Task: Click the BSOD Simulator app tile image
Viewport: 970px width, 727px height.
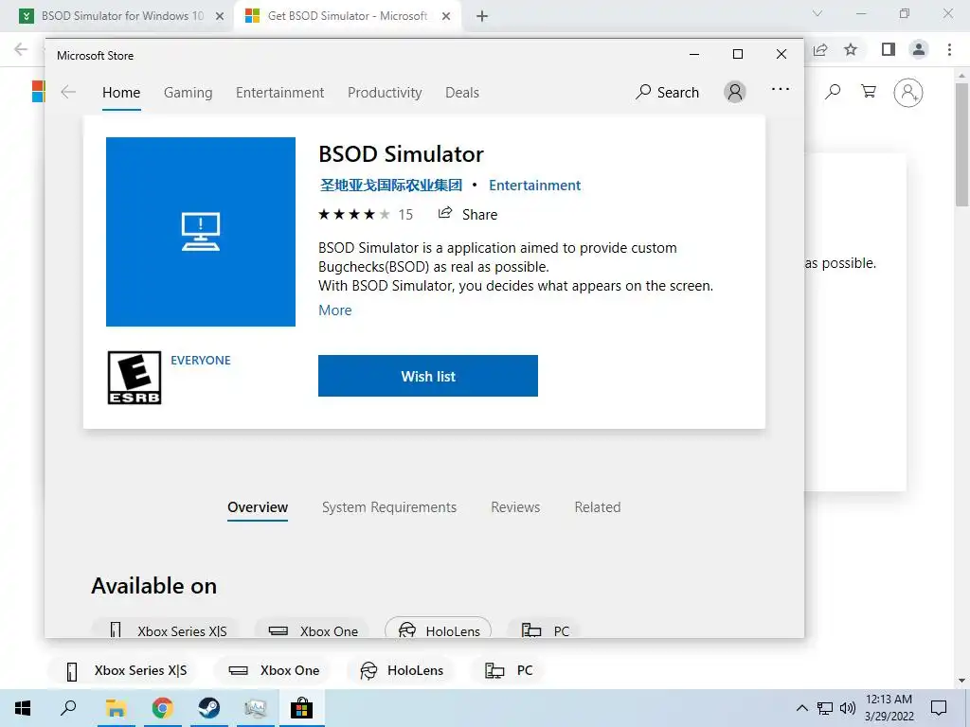Action: click(x=201, y=232)
